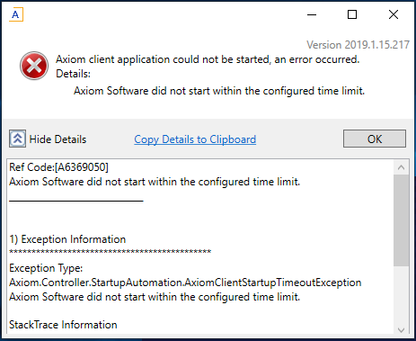Screen dimensions: 416x341
Task: Close the Axiom error dialog
Action: point(394,14)
